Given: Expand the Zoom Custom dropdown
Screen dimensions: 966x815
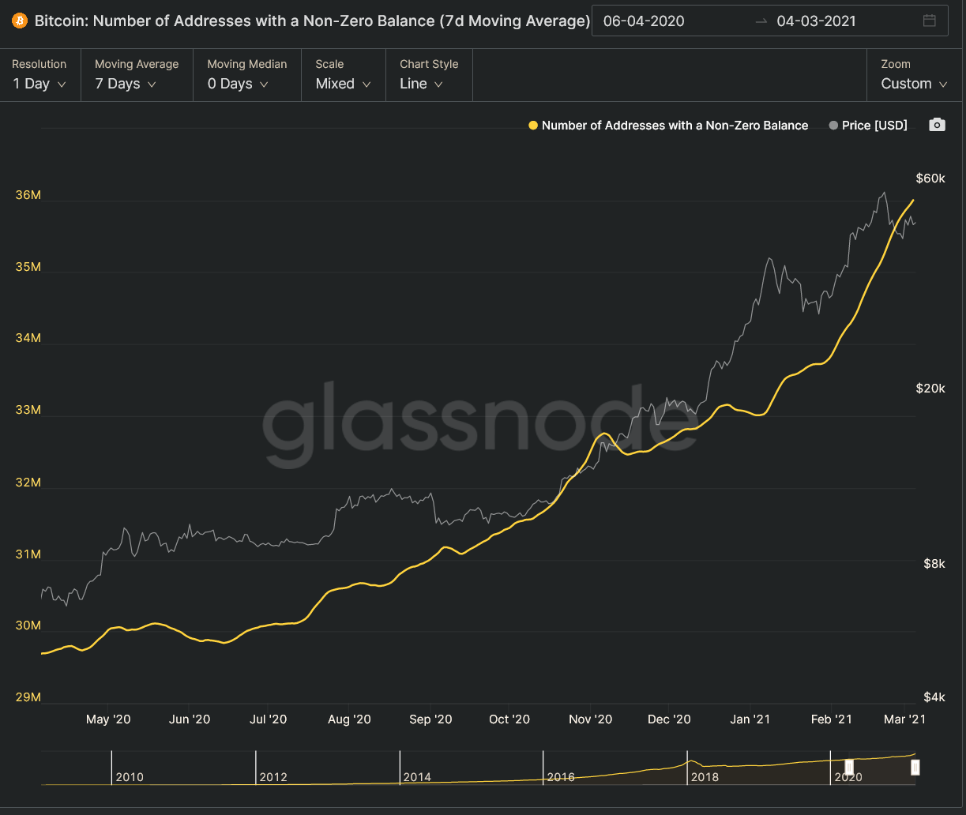Looking at the screenshot, I should (x=915, y=75).
